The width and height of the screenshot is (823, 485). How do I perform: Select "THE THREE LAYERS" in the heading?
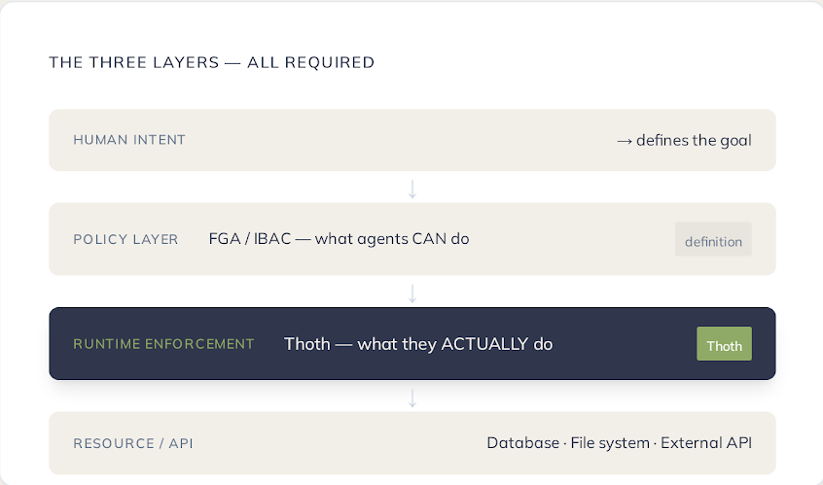(x=133, y=62)
